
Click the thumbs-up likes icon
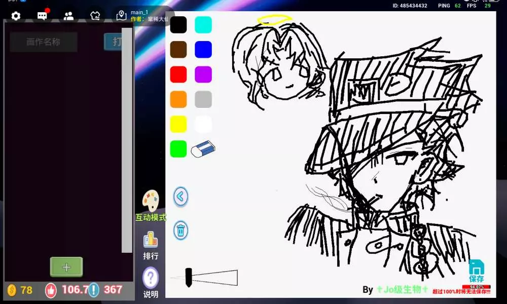coord(51,290)
